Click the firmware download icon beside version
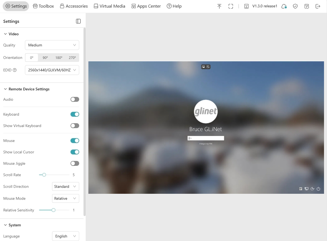The width and height of the screenshot is (327, 241). pyautogui.click(x=246, y=6)
